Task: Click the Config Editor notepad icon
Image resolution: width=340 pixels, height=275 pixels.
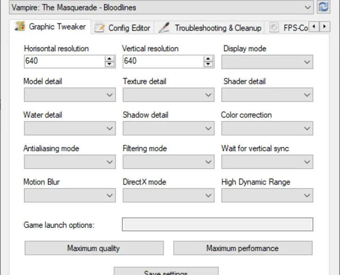Action: click(x=100, y=27)
